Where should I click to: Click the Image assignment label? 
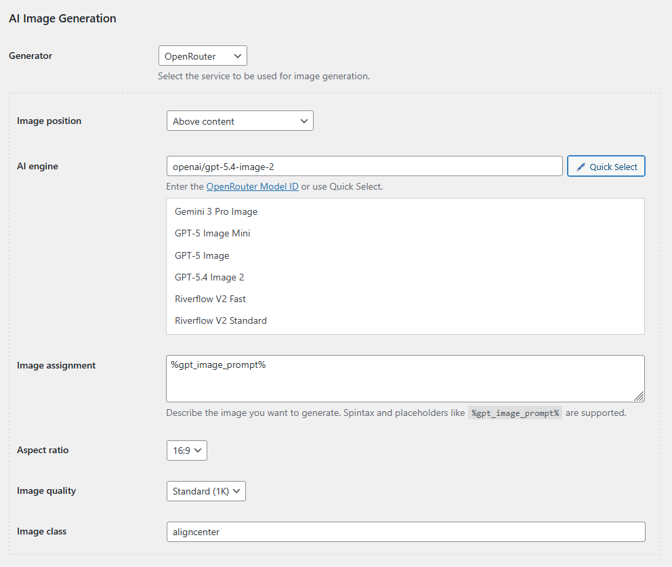(x=56, y=366)
